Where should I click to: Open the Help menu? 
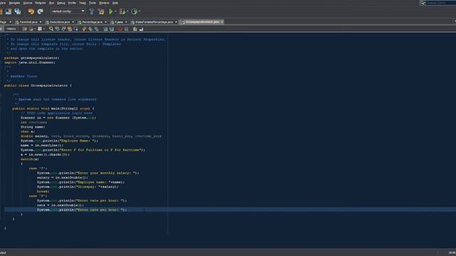115,3
